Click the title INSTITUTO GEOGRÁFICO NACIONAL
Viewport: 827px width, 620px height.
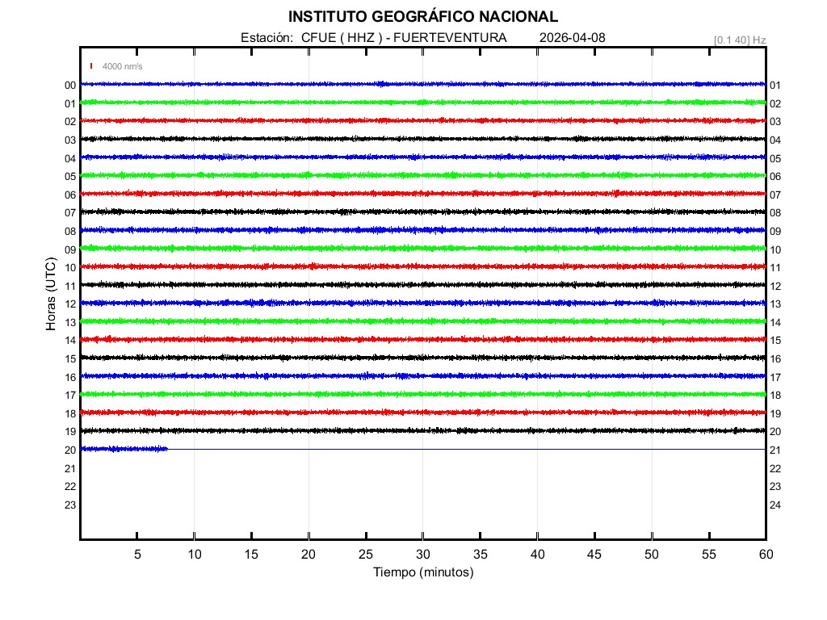[x=422, y=17]
